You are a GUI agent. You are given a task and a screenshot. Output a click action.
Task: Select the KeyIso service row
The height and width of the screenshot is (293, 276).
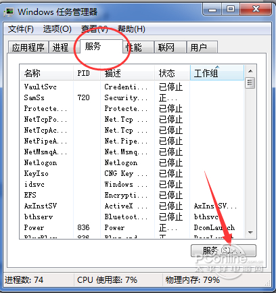click(132, 173)
